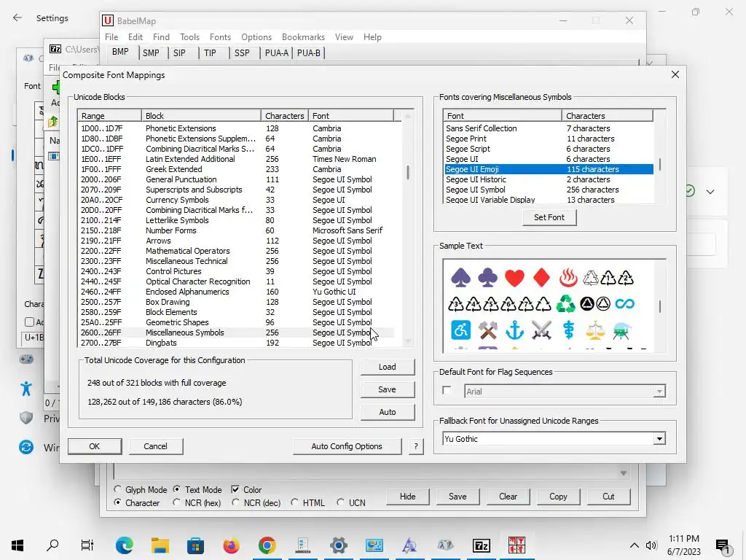Launch Firefox from the taskbar
This screenshot has height=560, width=746.
point(231,545)
